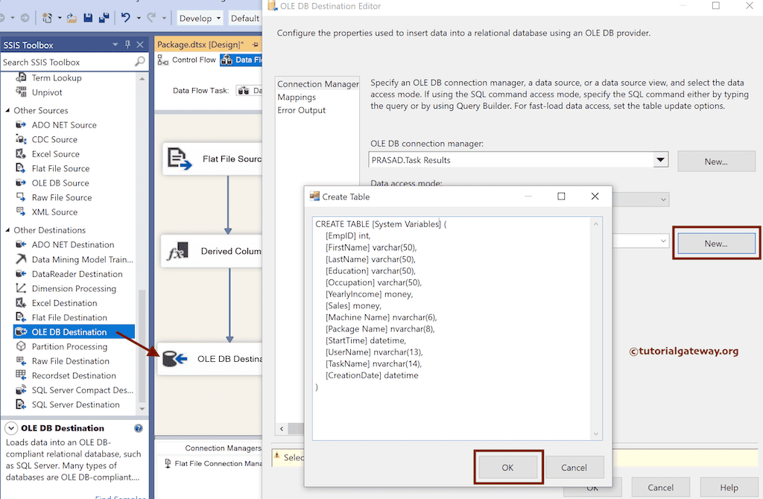Image resolution: width=763 pixels, height=499 pixels.
Task: Open the OLE DB connection manager dropdown
Action: (660, 159)
